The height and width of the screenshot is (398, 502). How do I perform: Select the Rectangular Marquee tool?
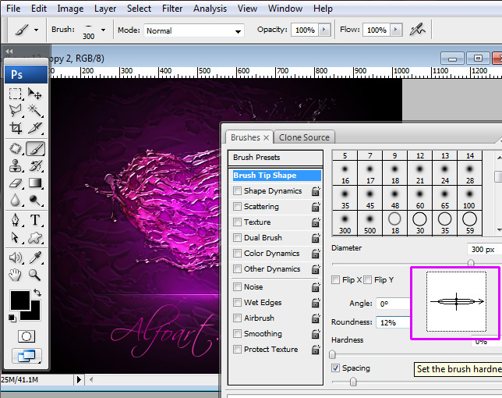point(16,93)
